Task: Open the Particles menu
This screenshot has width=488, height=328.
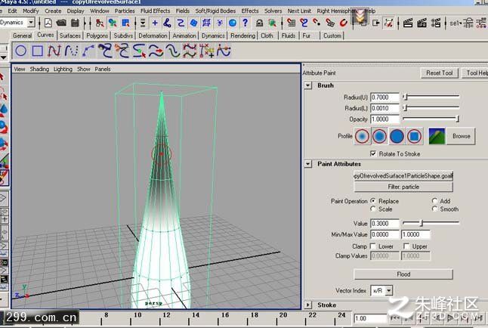Action: [x=125, y=11]
